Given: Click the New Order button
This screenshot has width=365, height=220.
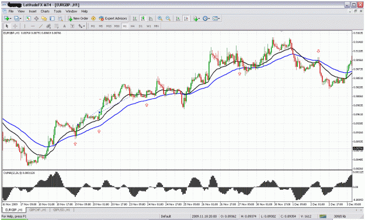Looking at the screenshot, I should [x=78, y=19].
